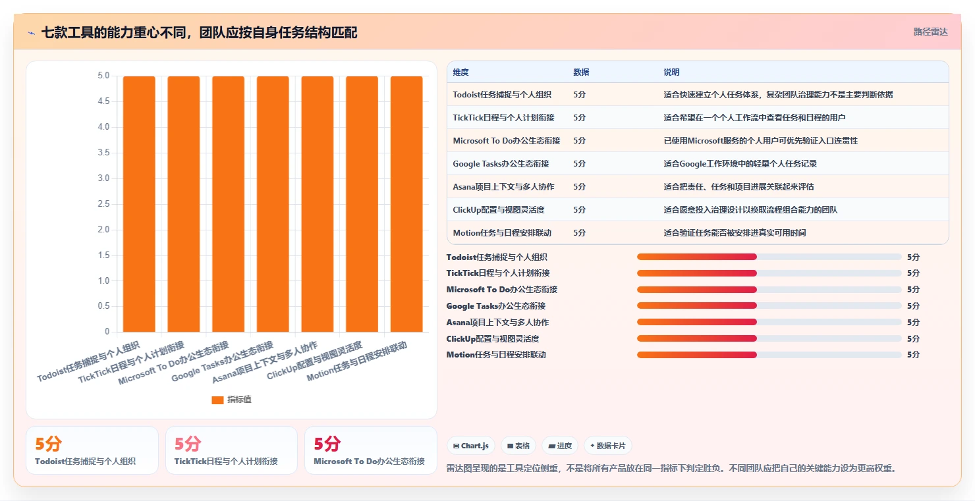
Task: Click the 维度 table column header
Action: pos(461,72)
